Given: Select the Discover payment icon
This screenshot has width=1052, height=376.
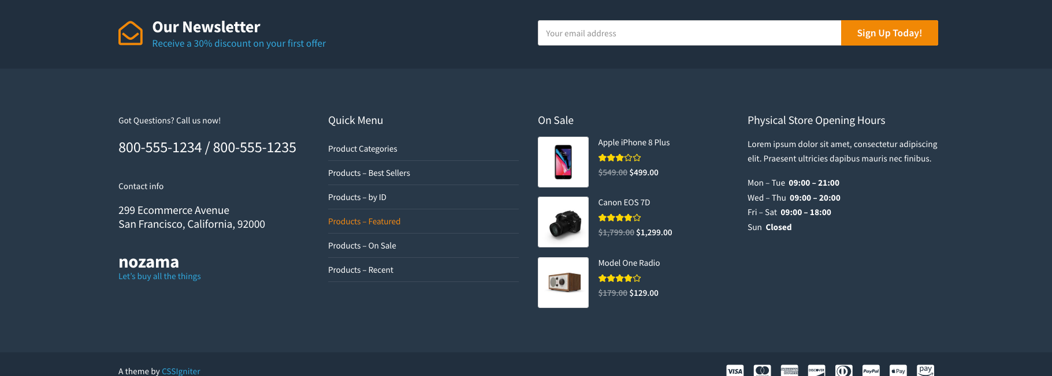Looking at the screenshot, I should [x=816, y=370].
